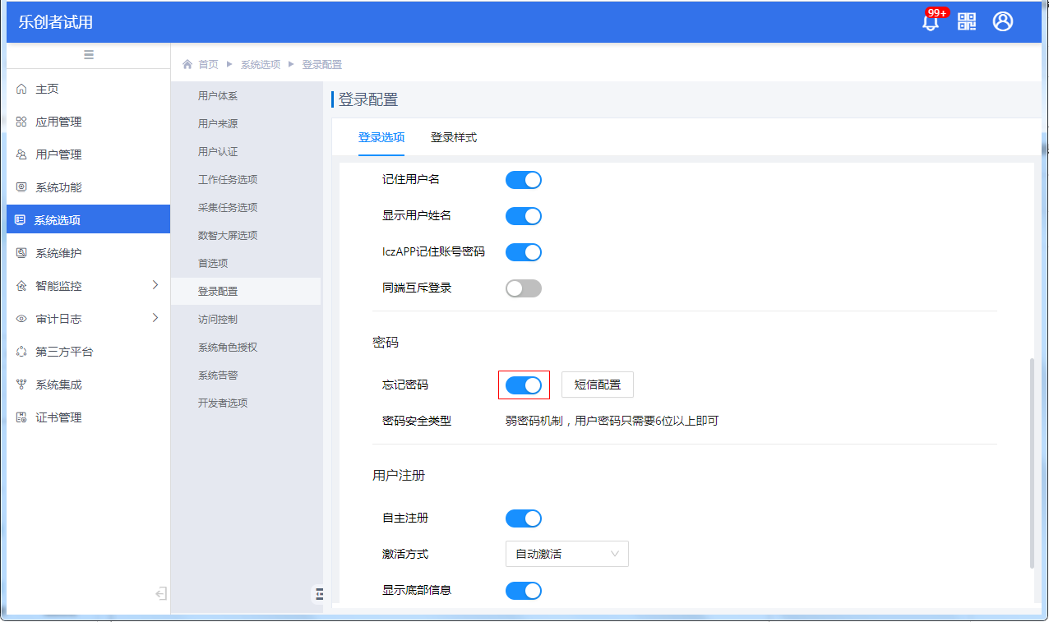Screen dimensions: 1049x622
Task: Disable the 记住用户名 toggle
Action: point(524,180)
